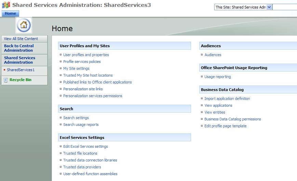Open Usage reporting
The width and height of the screenshot is (297, 181).
click(x=218, y=77)
